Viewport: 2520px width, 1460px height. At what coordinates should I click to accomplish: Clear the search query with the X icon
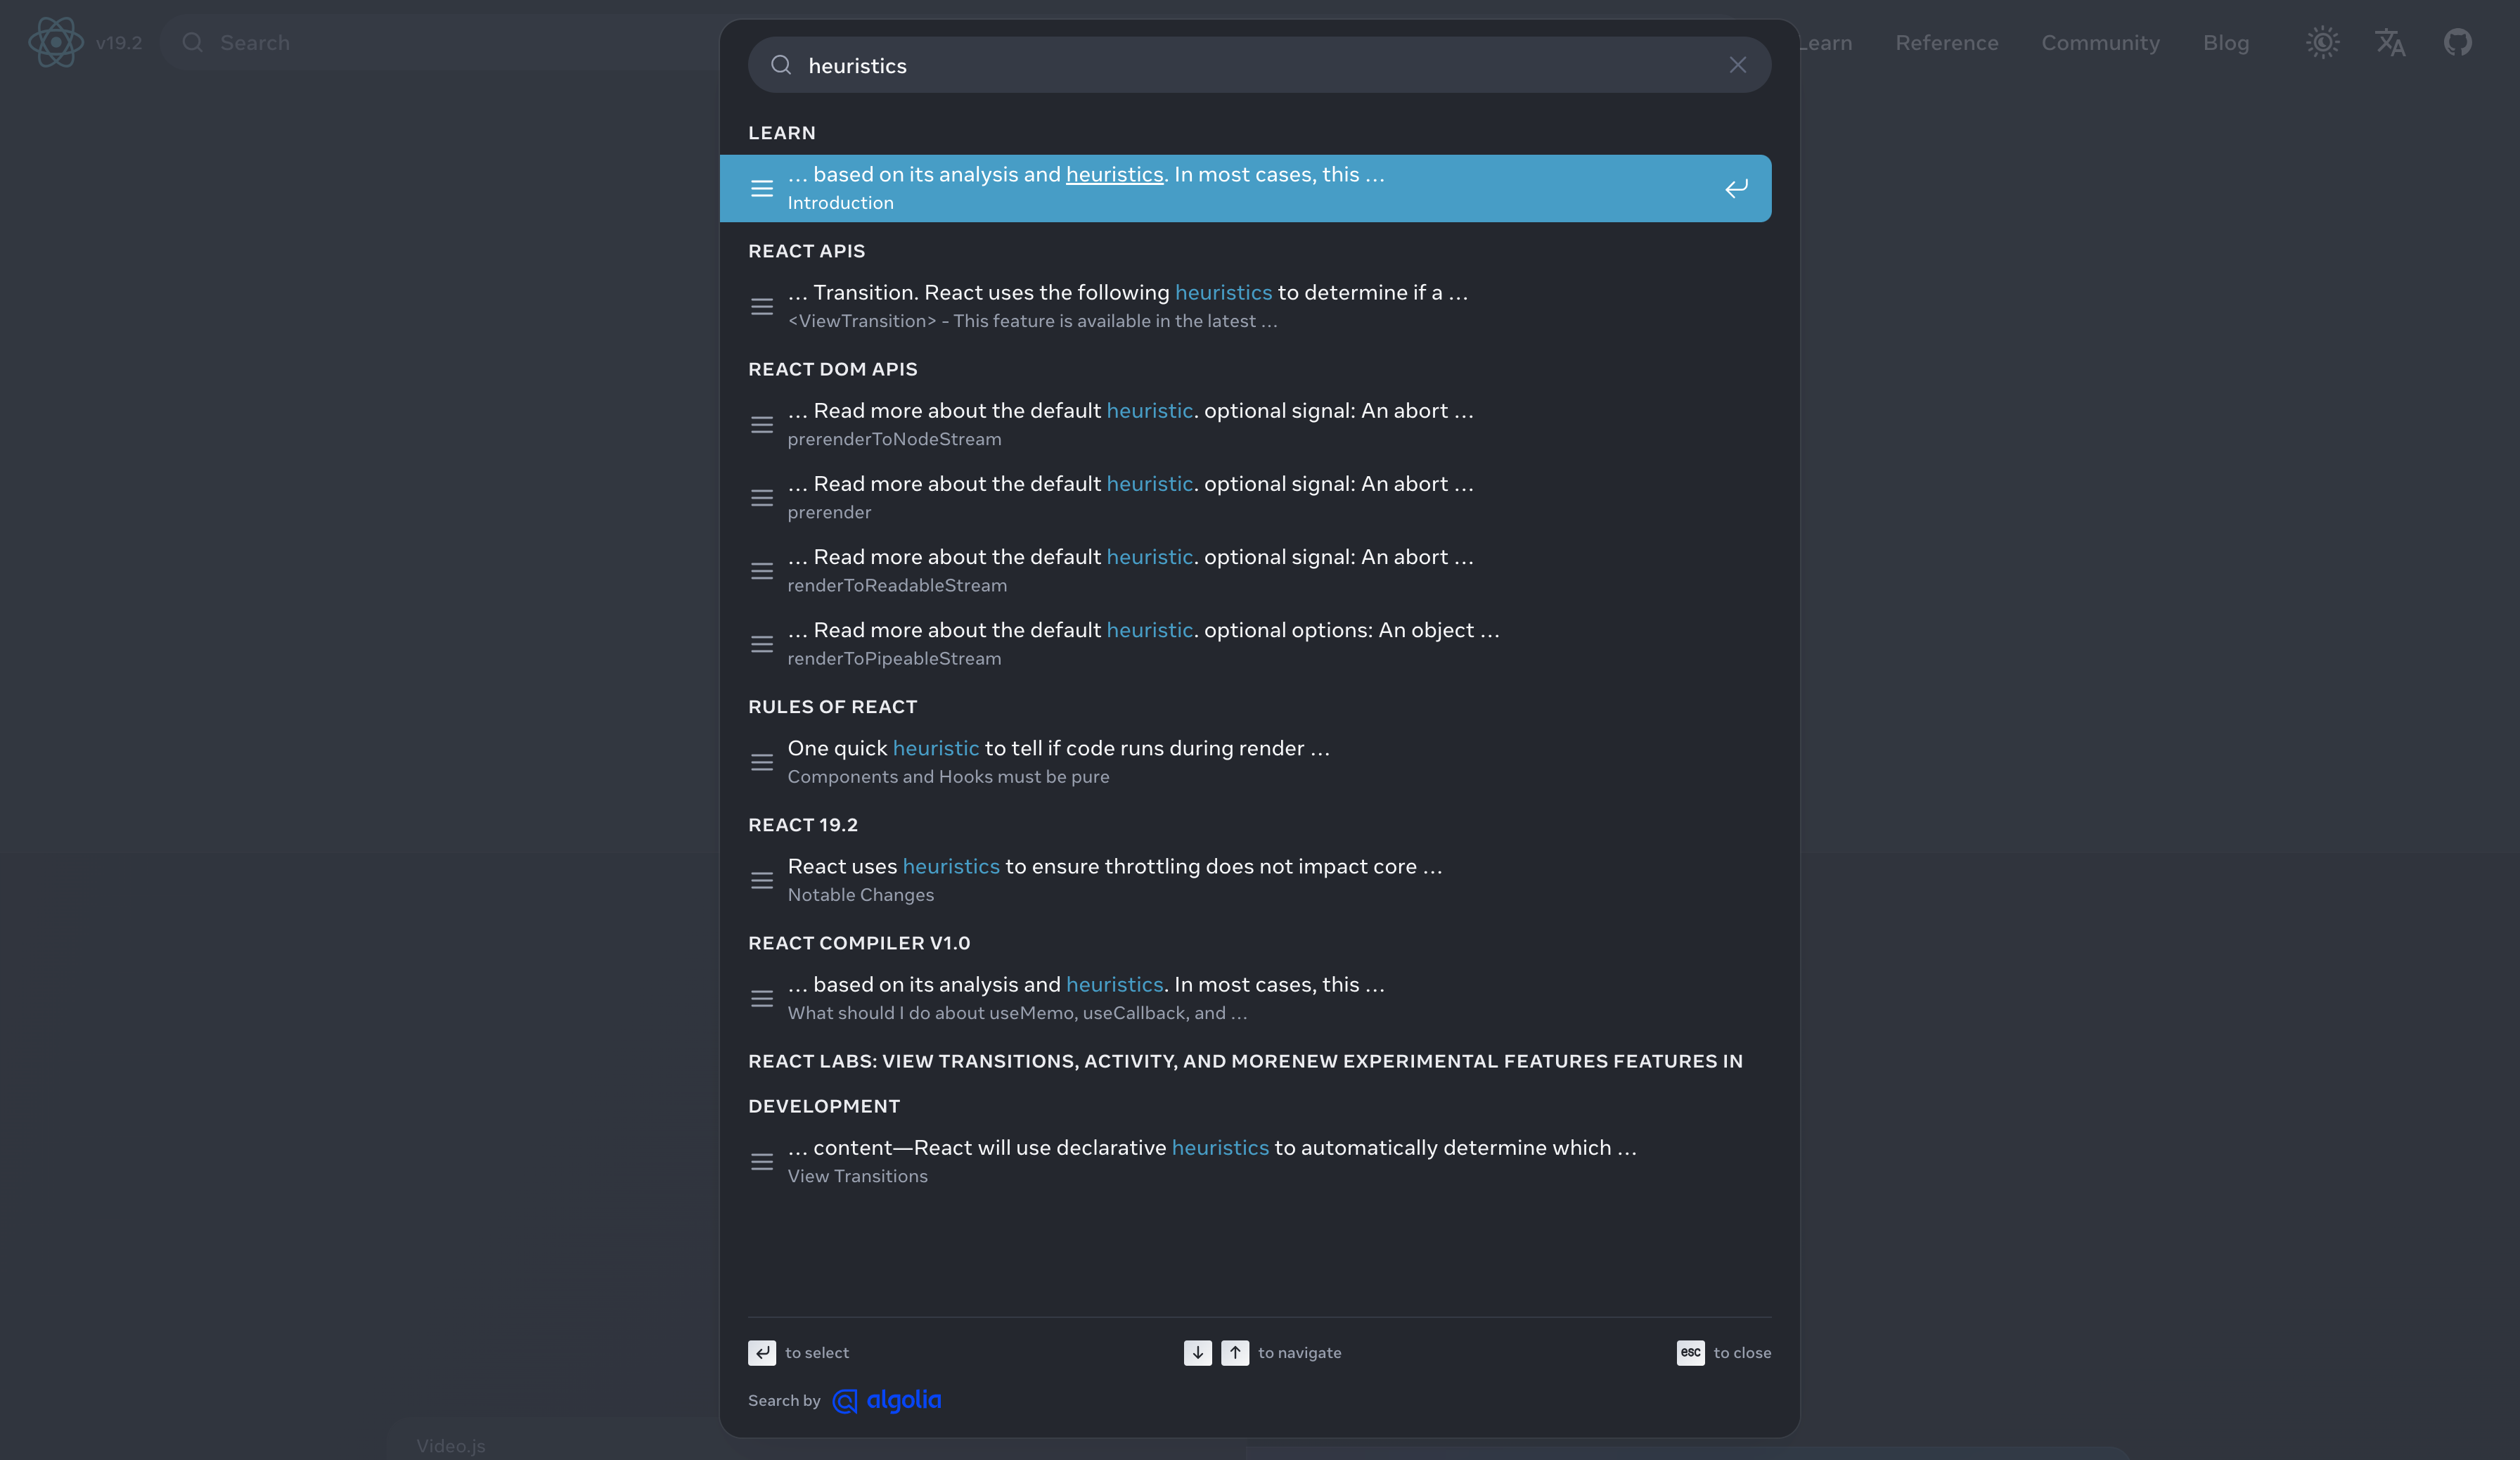coord(1737,65)
